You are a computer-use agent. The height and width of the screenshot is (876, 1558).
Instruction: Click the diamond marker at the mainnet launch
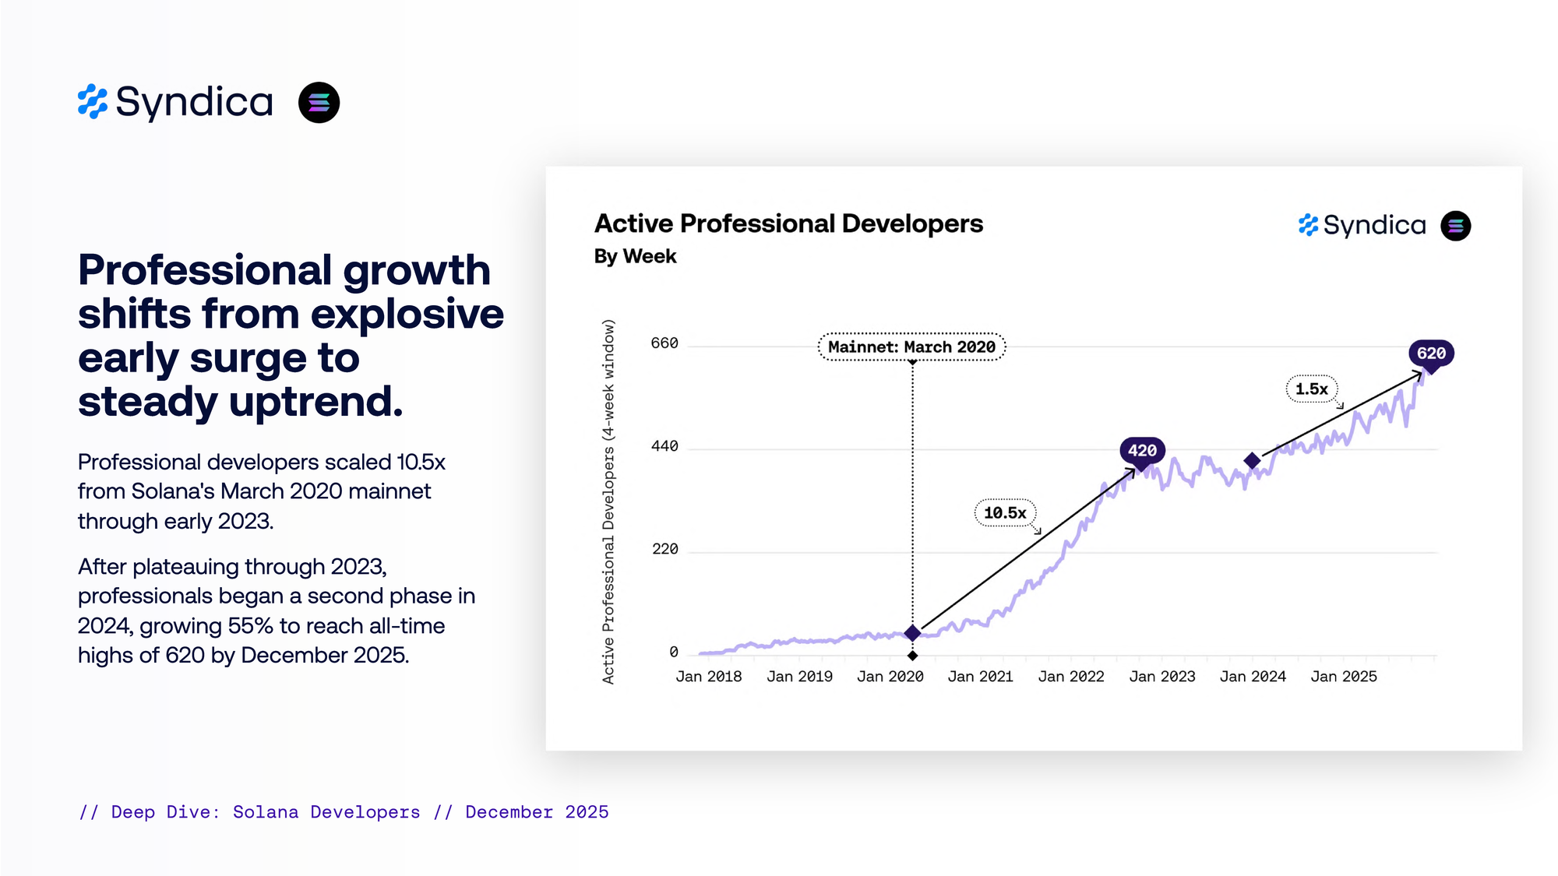click(x=912, y=633)
